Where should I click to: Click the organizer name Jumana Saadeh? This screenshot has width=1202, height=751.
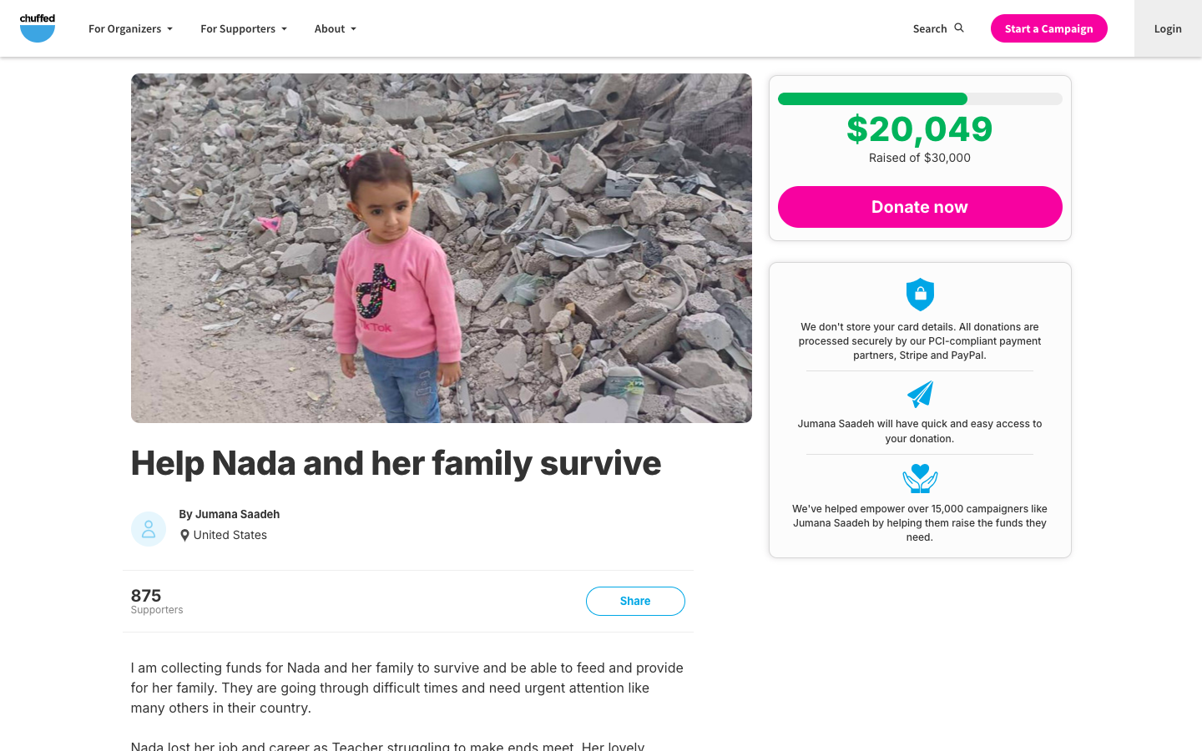click(x=237, y=514)
